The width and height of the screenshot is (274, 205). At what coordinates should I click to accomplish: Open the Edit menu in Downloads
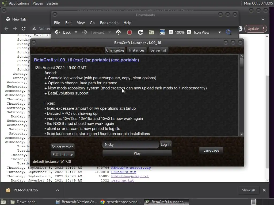(68, 23)
